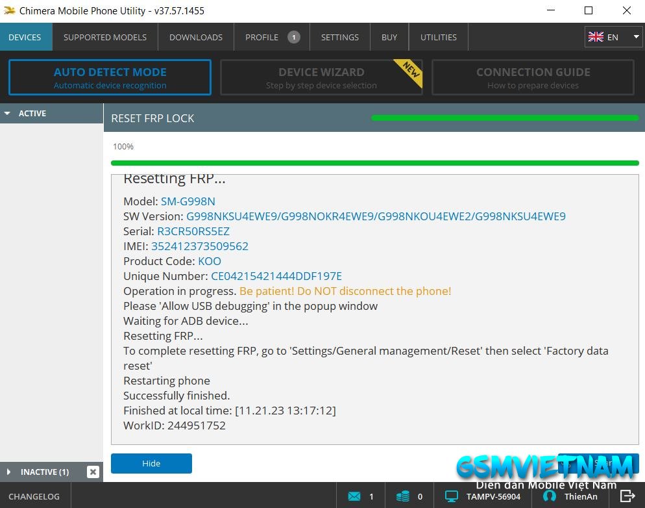Click the RESET FRP LOCK heading
Screen dimensions: 645x508
click(x=152, y=118)
